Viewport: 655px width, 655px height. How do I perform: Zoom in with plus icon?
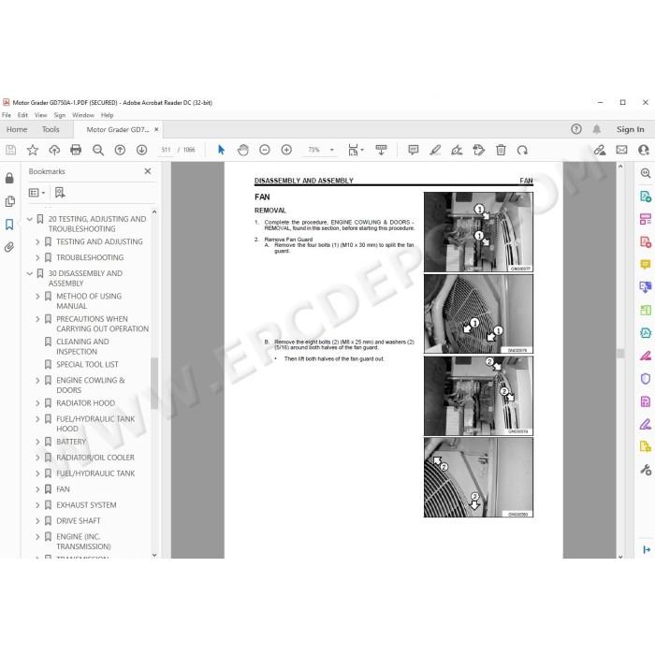tap(286, 150)
